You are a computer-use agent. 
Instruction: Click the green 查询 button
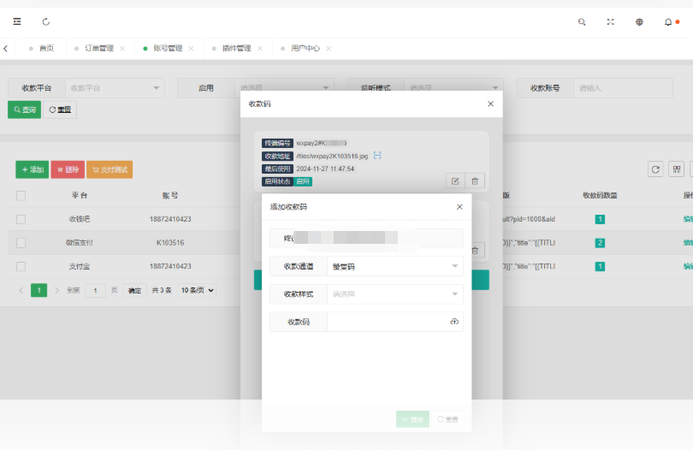(24, 110)
